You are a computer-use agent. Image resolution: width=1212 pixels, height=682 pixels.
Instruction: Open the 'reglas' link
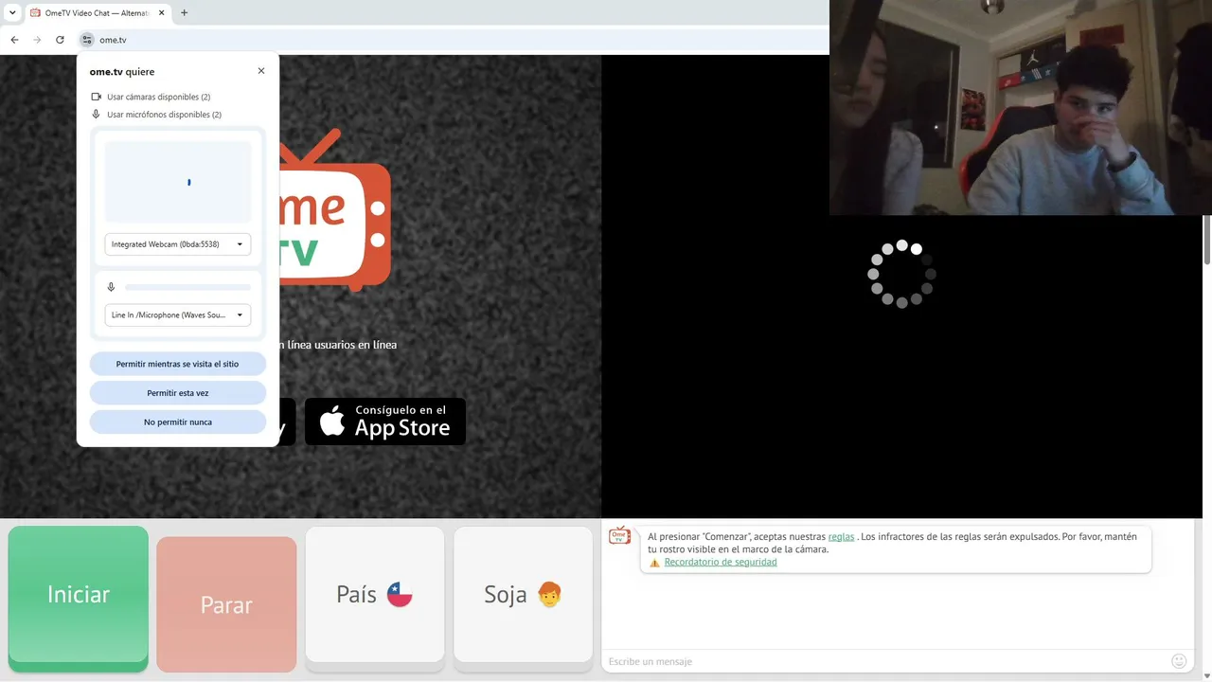coord(841,537)
